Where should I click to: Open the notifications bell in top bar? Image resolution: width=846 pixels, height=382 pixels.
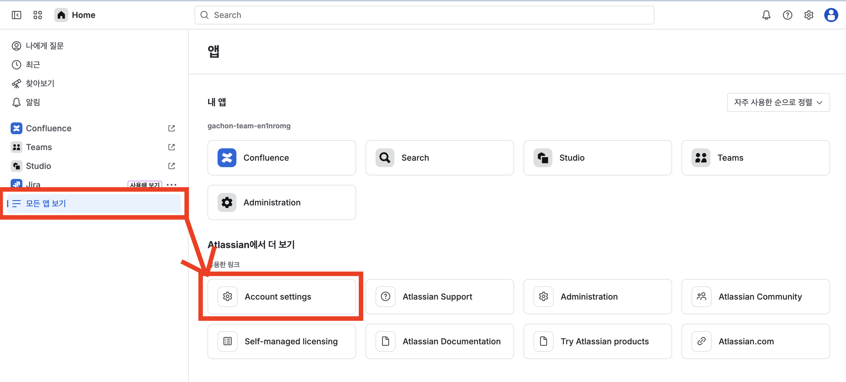(x=766, y=15)
